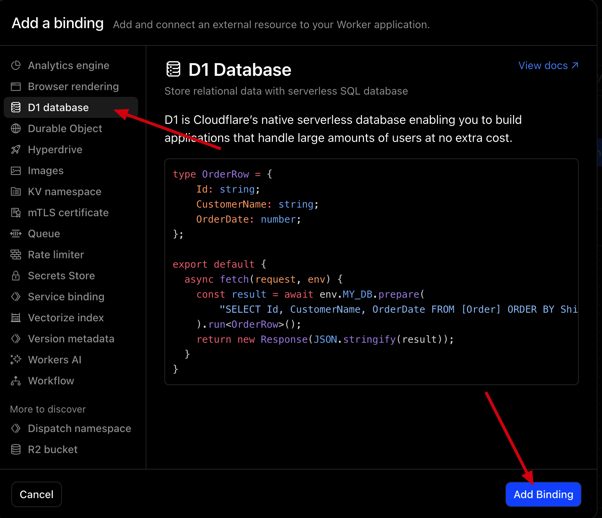Select D1 database in the sidebar
Screen dimensions: 602x518
58,108
